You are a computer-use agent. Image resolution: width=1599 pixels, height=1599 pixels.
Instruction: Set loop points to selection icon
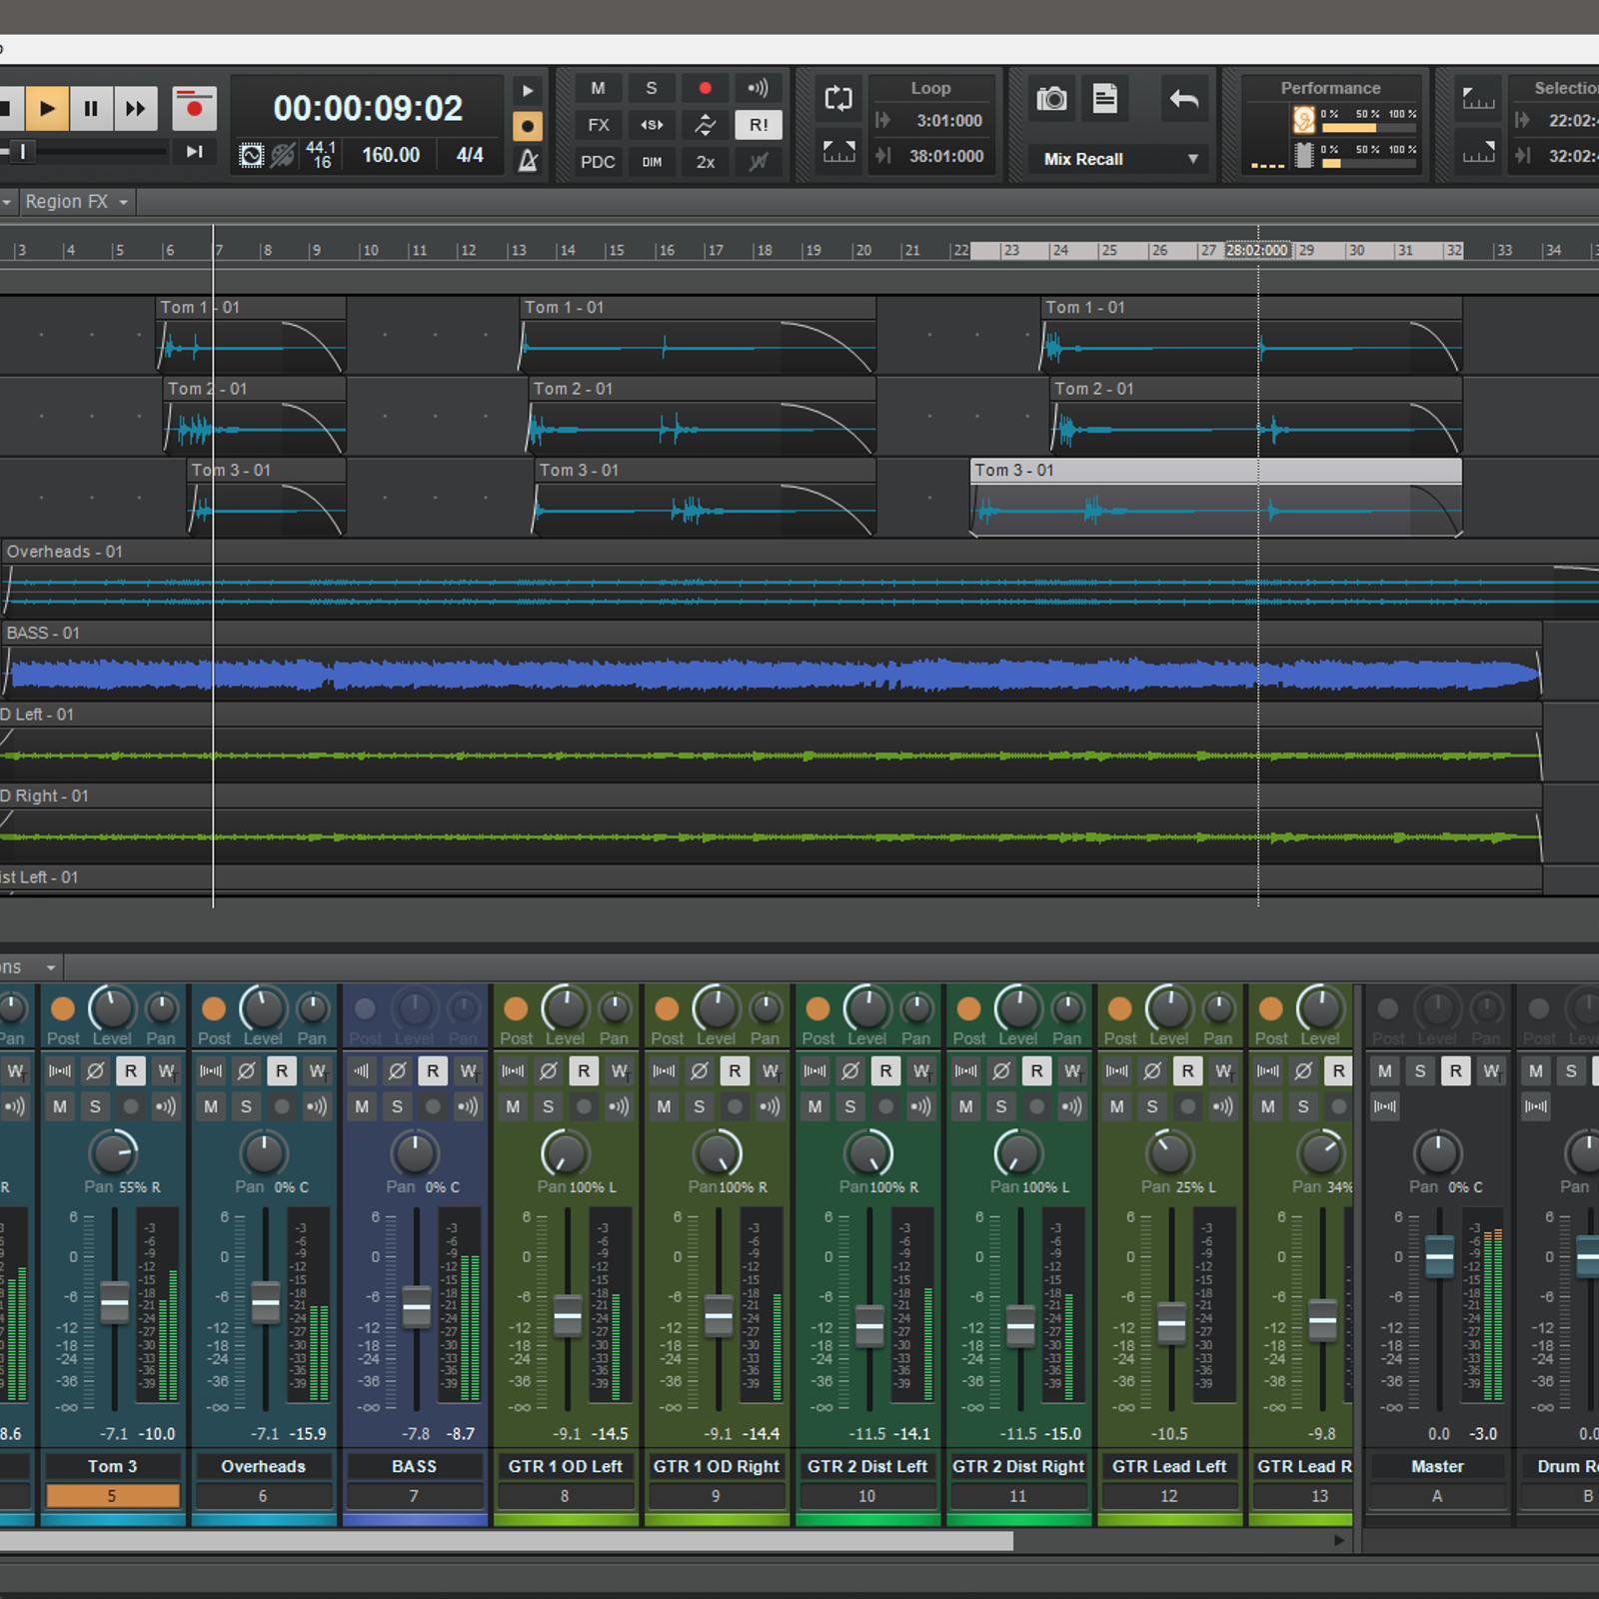coord(838,151)
